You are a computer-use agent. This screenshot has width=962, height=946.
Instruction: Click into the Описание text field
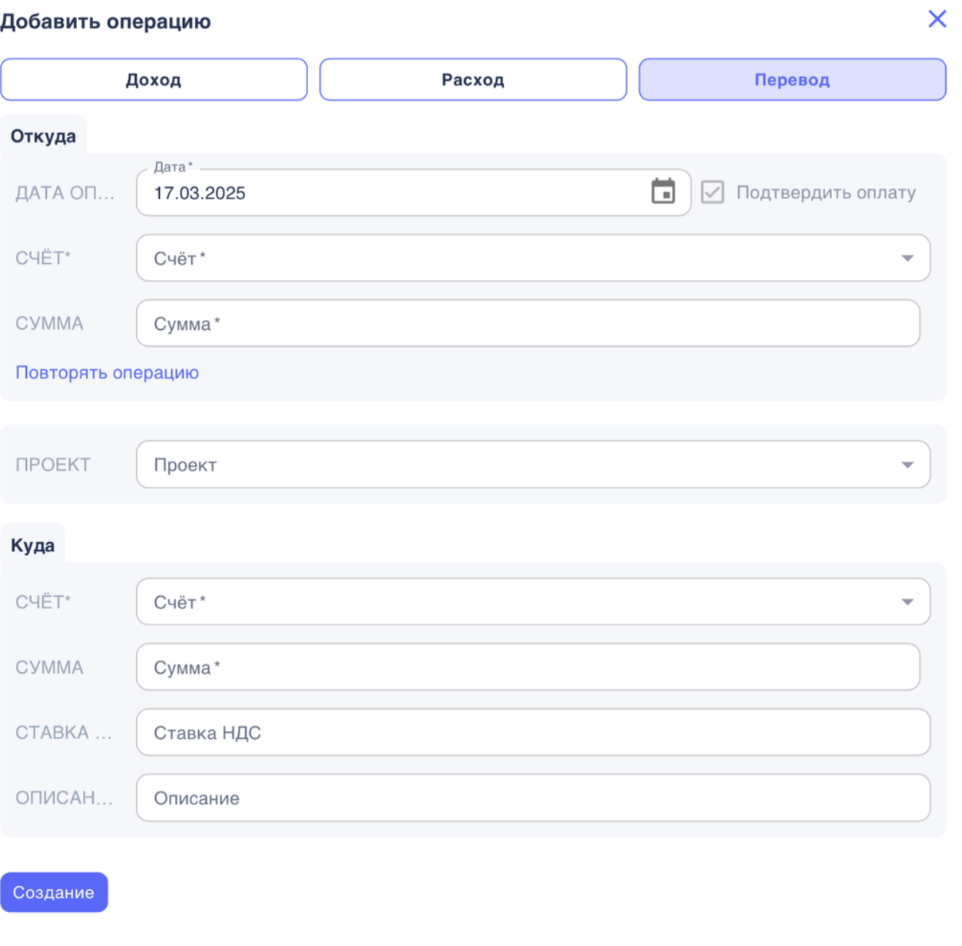(x=532, y=798)
